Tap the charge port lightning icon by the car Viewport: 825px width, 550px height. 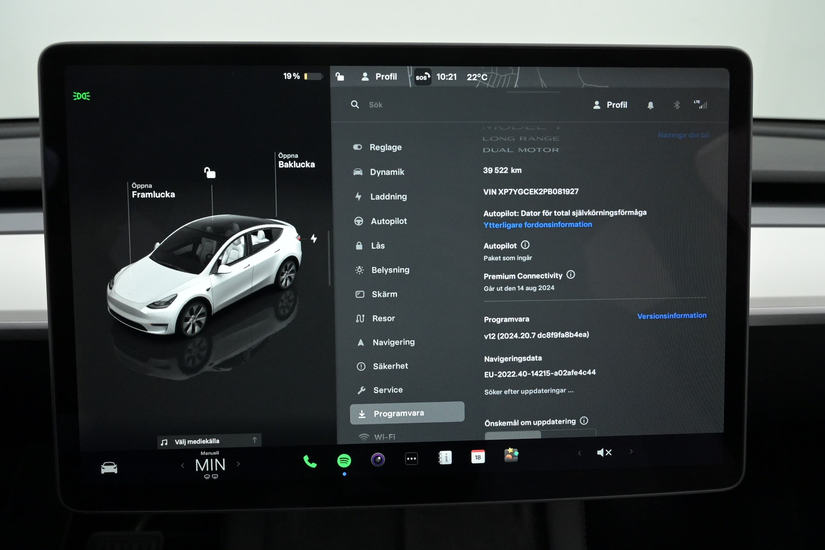tap(314, 239)
